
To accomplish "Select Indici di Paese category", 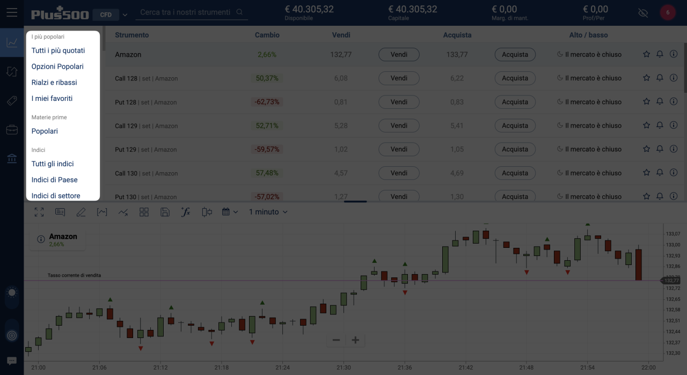I will (55, 180).
